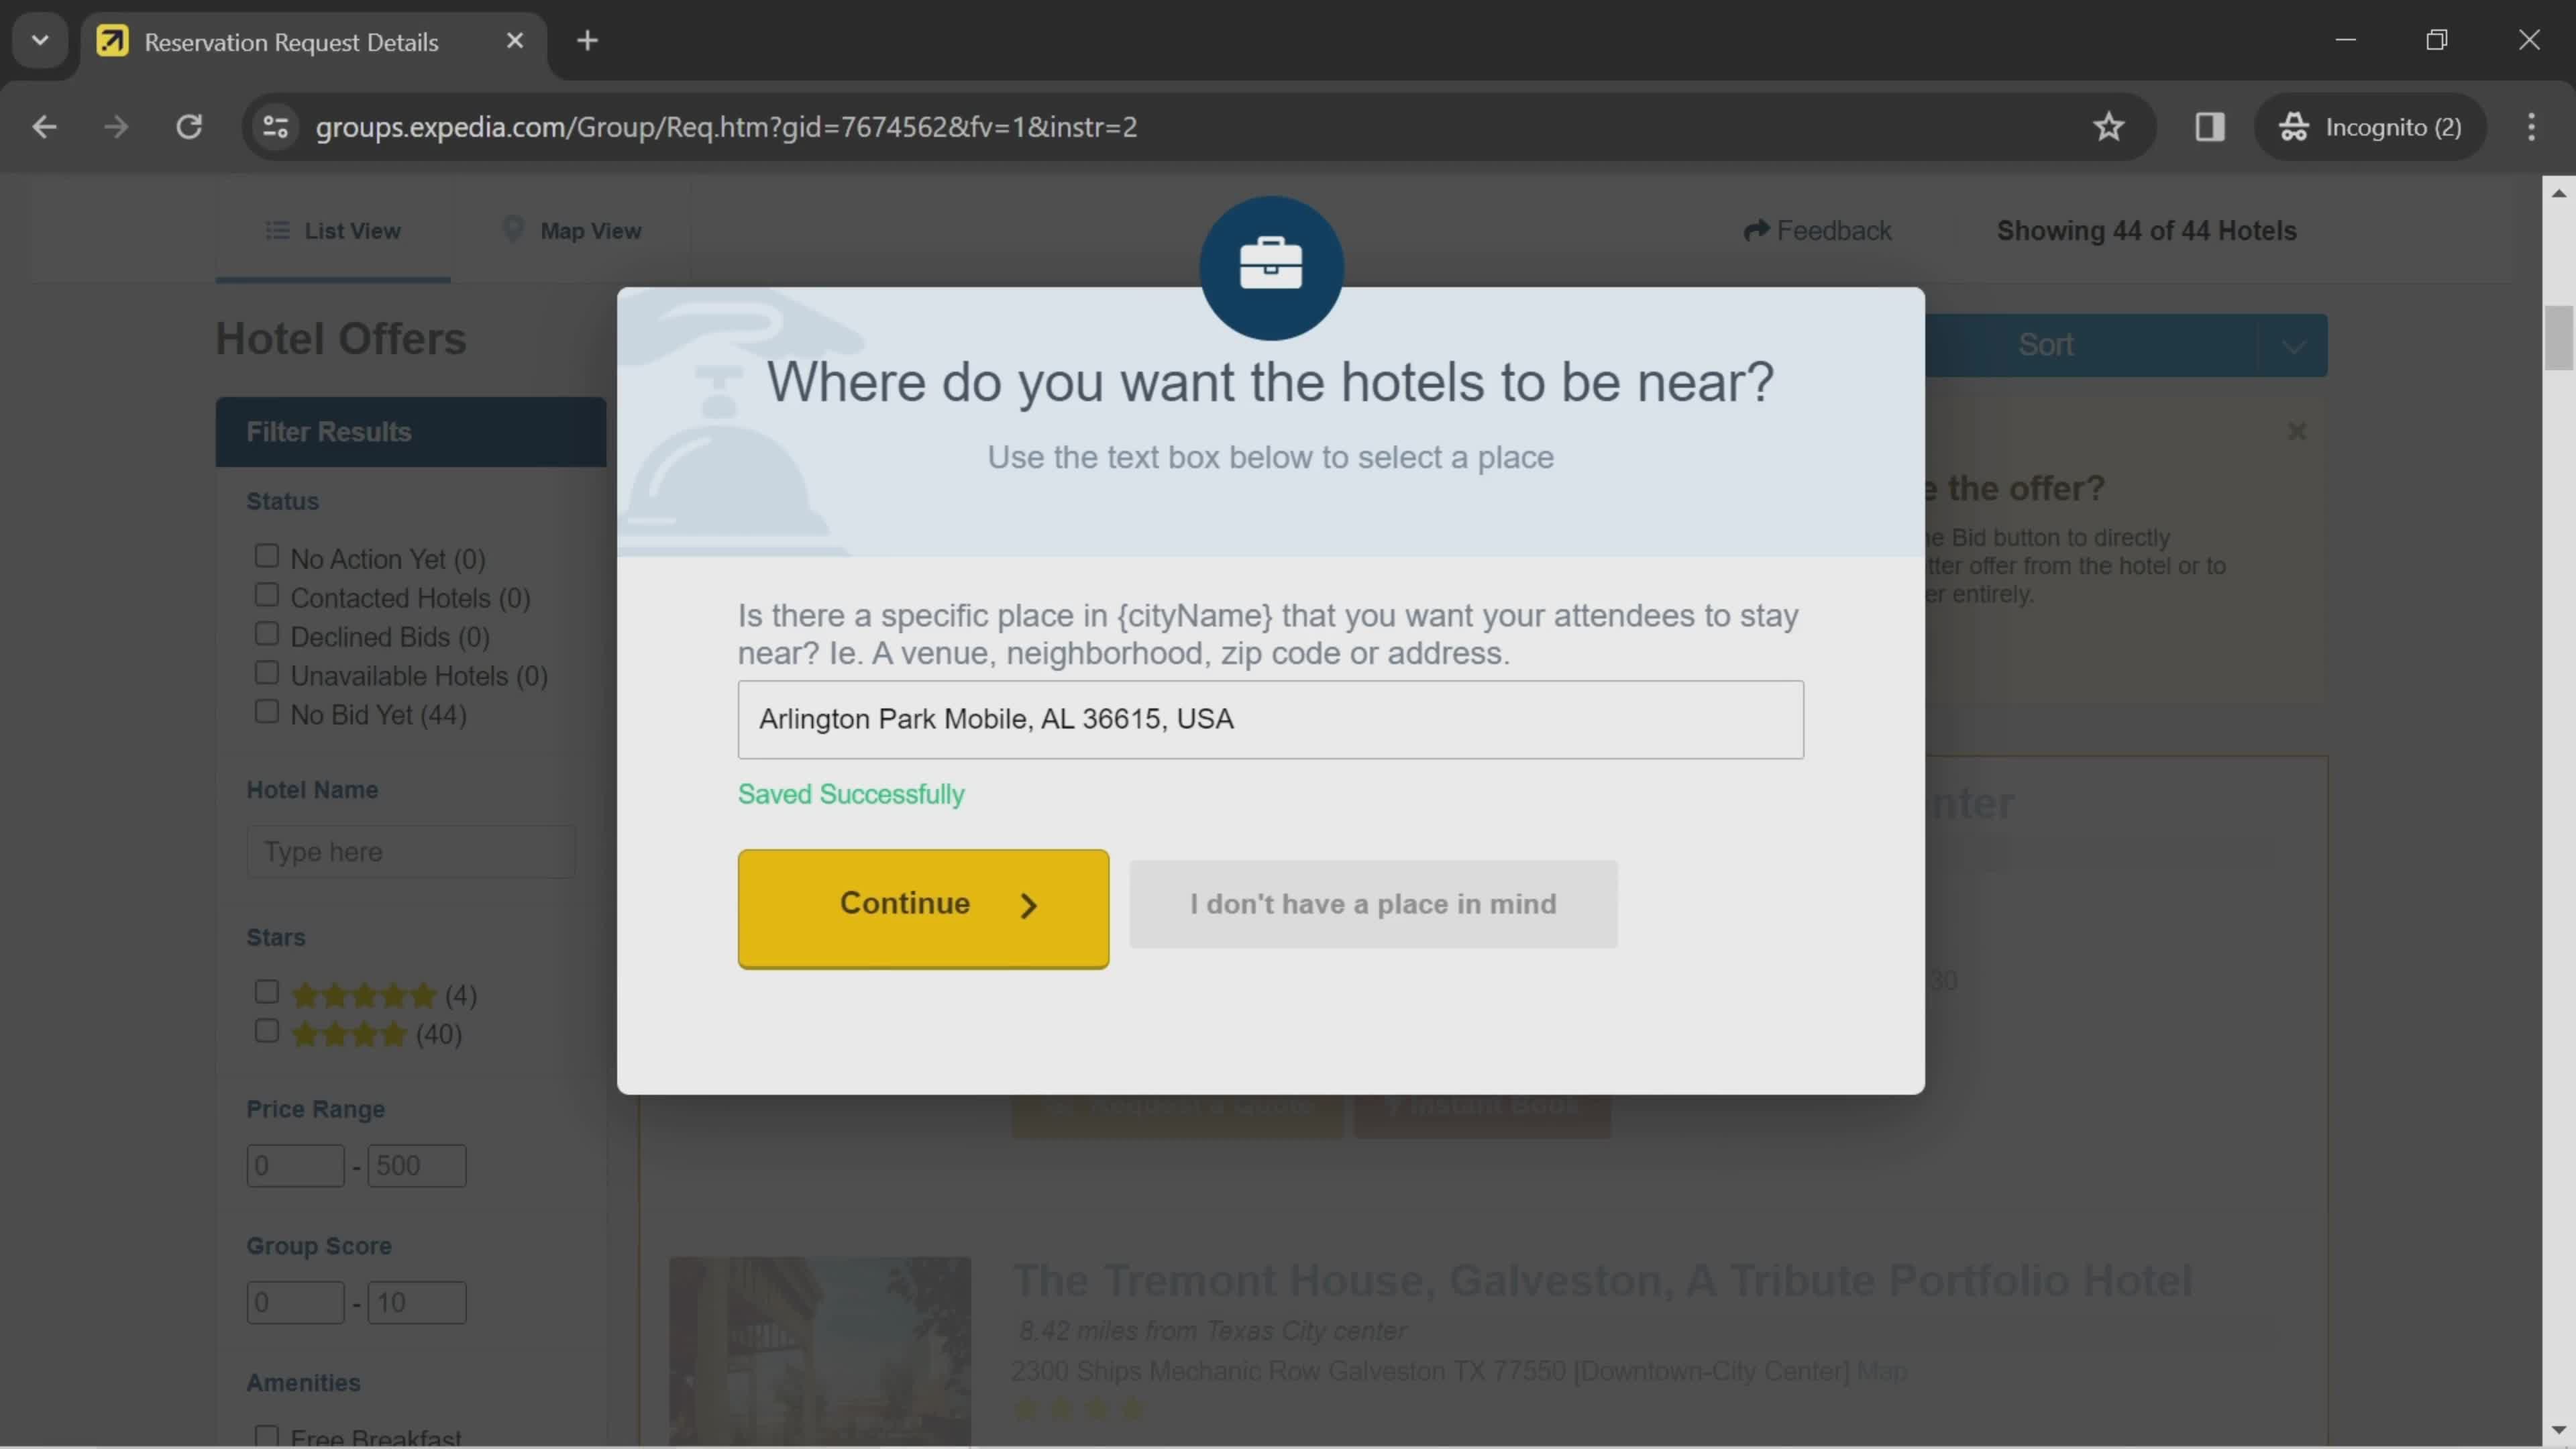Open the side panel icon
Viewport: 2576px width, 1449px height.
[2209, 127]
